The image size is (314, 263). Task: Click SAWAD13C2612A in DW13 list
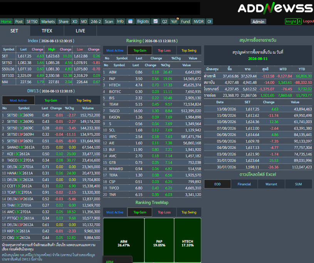coord(21,147)
